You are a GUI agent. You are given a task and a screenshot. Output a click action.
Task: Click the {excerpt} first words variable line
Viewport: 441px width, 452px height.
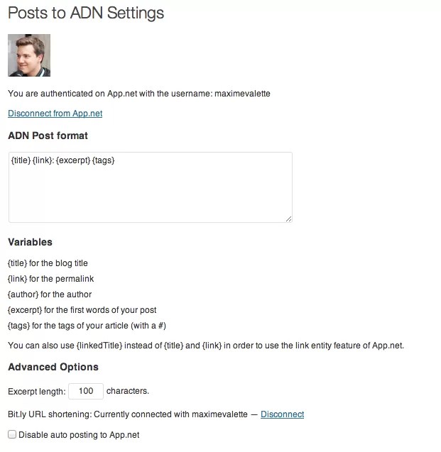(82, 310)
